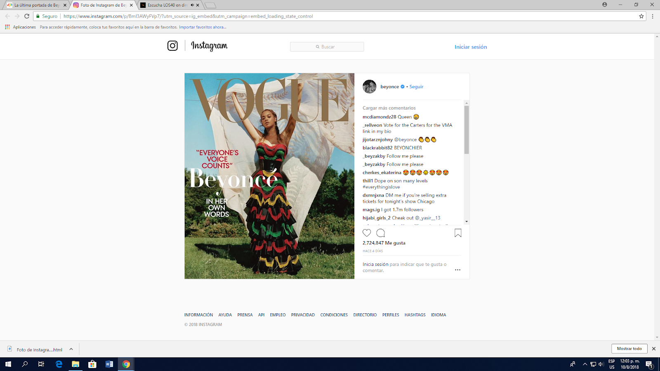Click Mostrar todo downloads button
Screen dimensions: 660x371
[x=629, y=349]
